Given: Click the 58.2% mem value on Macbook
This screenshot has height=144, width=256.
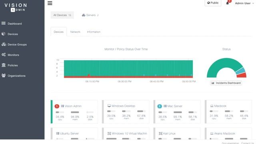Looking at the screenshot, I should pos(229,116).
